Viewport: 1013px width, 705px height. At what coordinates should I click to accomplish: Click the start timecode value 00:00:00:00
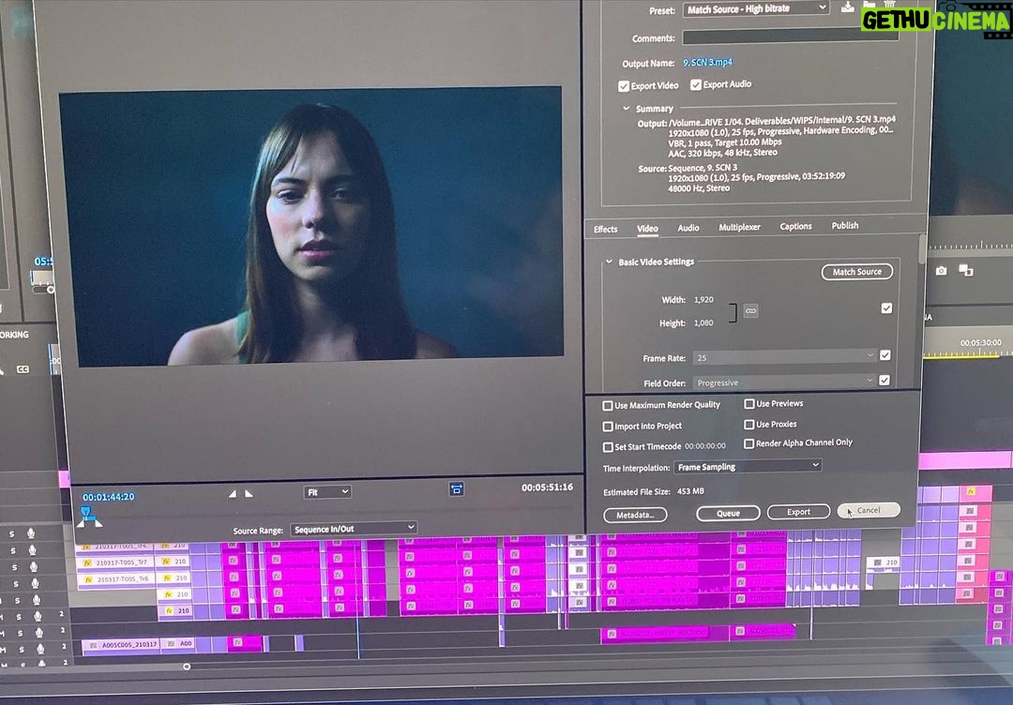pyautogui.click(x=704, y=446)
